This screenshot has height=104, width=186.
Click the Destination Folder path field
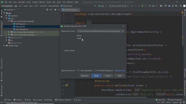click(99, 31)
